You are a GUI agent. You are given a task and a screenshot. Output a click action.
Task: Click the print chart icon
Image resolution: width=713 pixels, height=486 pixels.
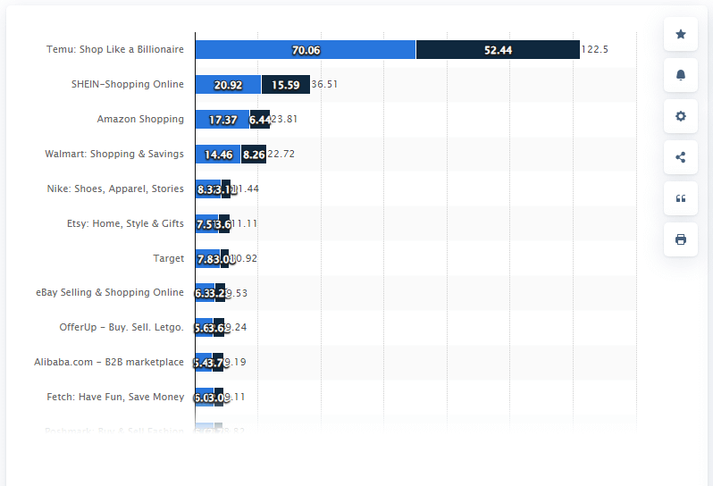pyautogui.click(x=681, y=239)
